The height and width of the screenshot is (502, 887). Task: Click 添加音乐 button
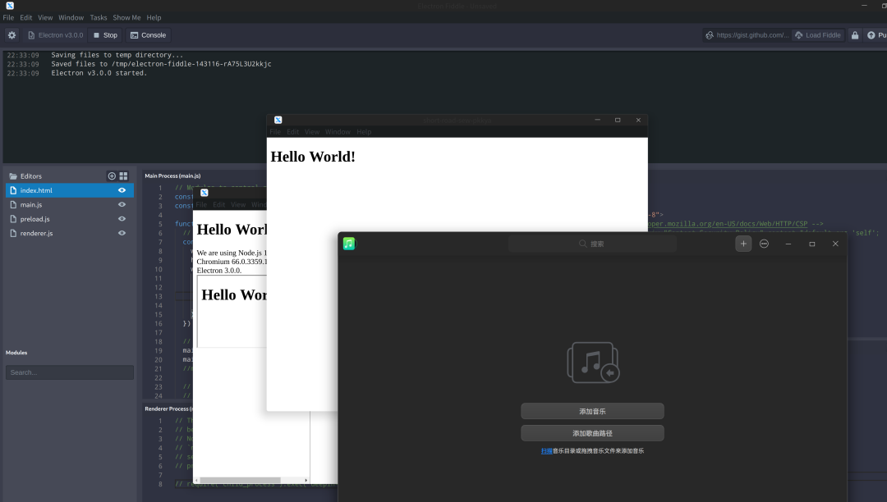(592, 411)
